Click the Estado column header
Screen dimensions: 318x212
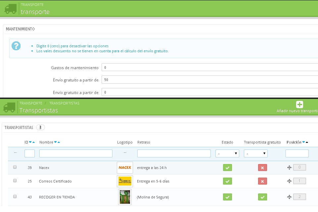click(x=227, y=142)
